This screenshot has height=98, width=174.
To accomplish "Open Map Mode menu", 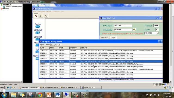I will click(41, 11).
